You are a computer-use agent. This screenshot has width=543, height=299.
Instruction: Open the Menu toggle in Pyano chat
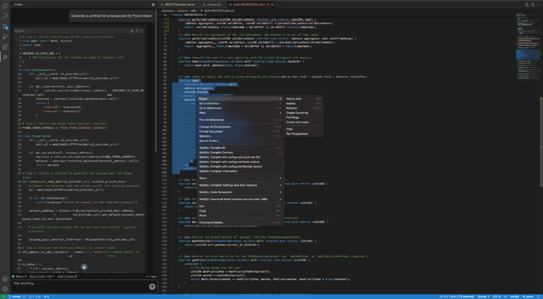pos(22,277)
